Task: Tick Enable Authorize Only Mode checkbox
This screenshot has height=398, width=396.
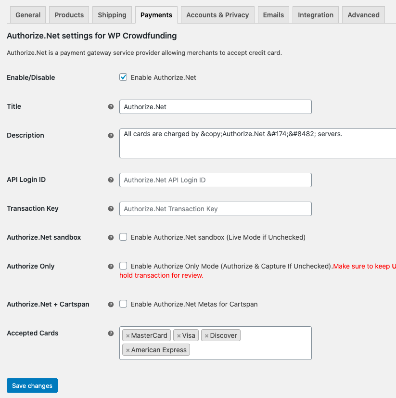Action: click(123, 266)
